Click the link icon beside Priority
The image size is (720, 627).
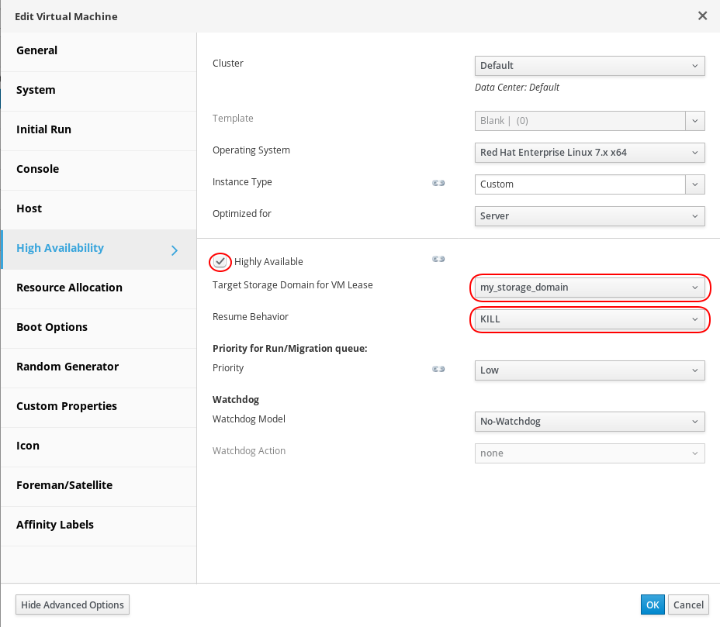tap(438, 370)
